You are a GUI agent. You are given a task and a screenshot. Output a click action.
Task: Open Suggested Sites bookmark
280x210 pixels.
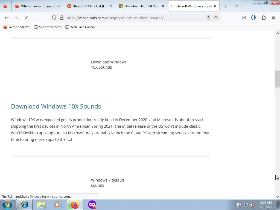pyautogui.click(x=48, y=27)
